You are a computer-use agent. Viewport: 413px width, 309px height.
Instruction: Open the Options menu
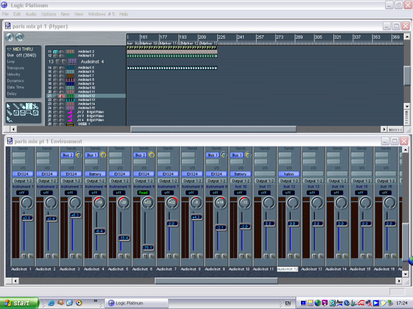[49, 14]
